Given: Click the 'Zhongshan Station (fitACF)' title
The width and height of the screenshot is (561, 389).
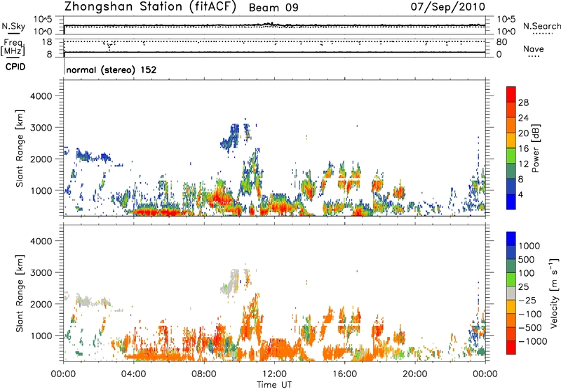Looking at the screenshot, I should tap(151, 7).
